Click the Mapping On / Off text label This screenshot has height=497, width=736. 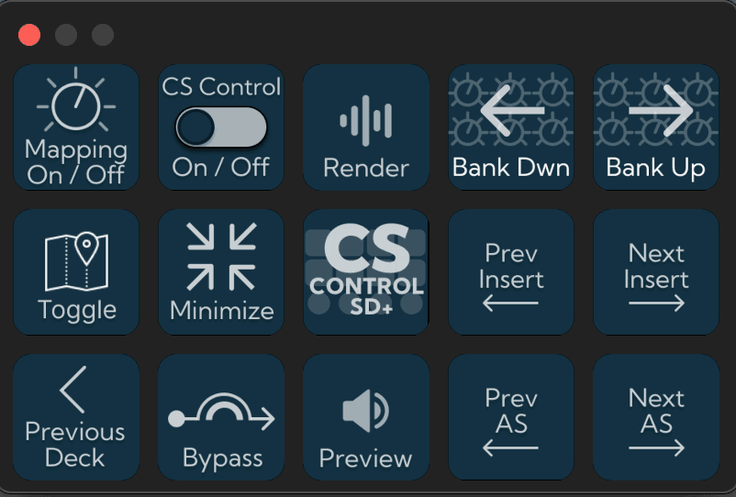point(76,162)
